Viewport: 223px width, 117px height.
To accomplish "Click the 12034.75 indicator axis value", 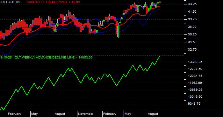I will pos(195,76).
